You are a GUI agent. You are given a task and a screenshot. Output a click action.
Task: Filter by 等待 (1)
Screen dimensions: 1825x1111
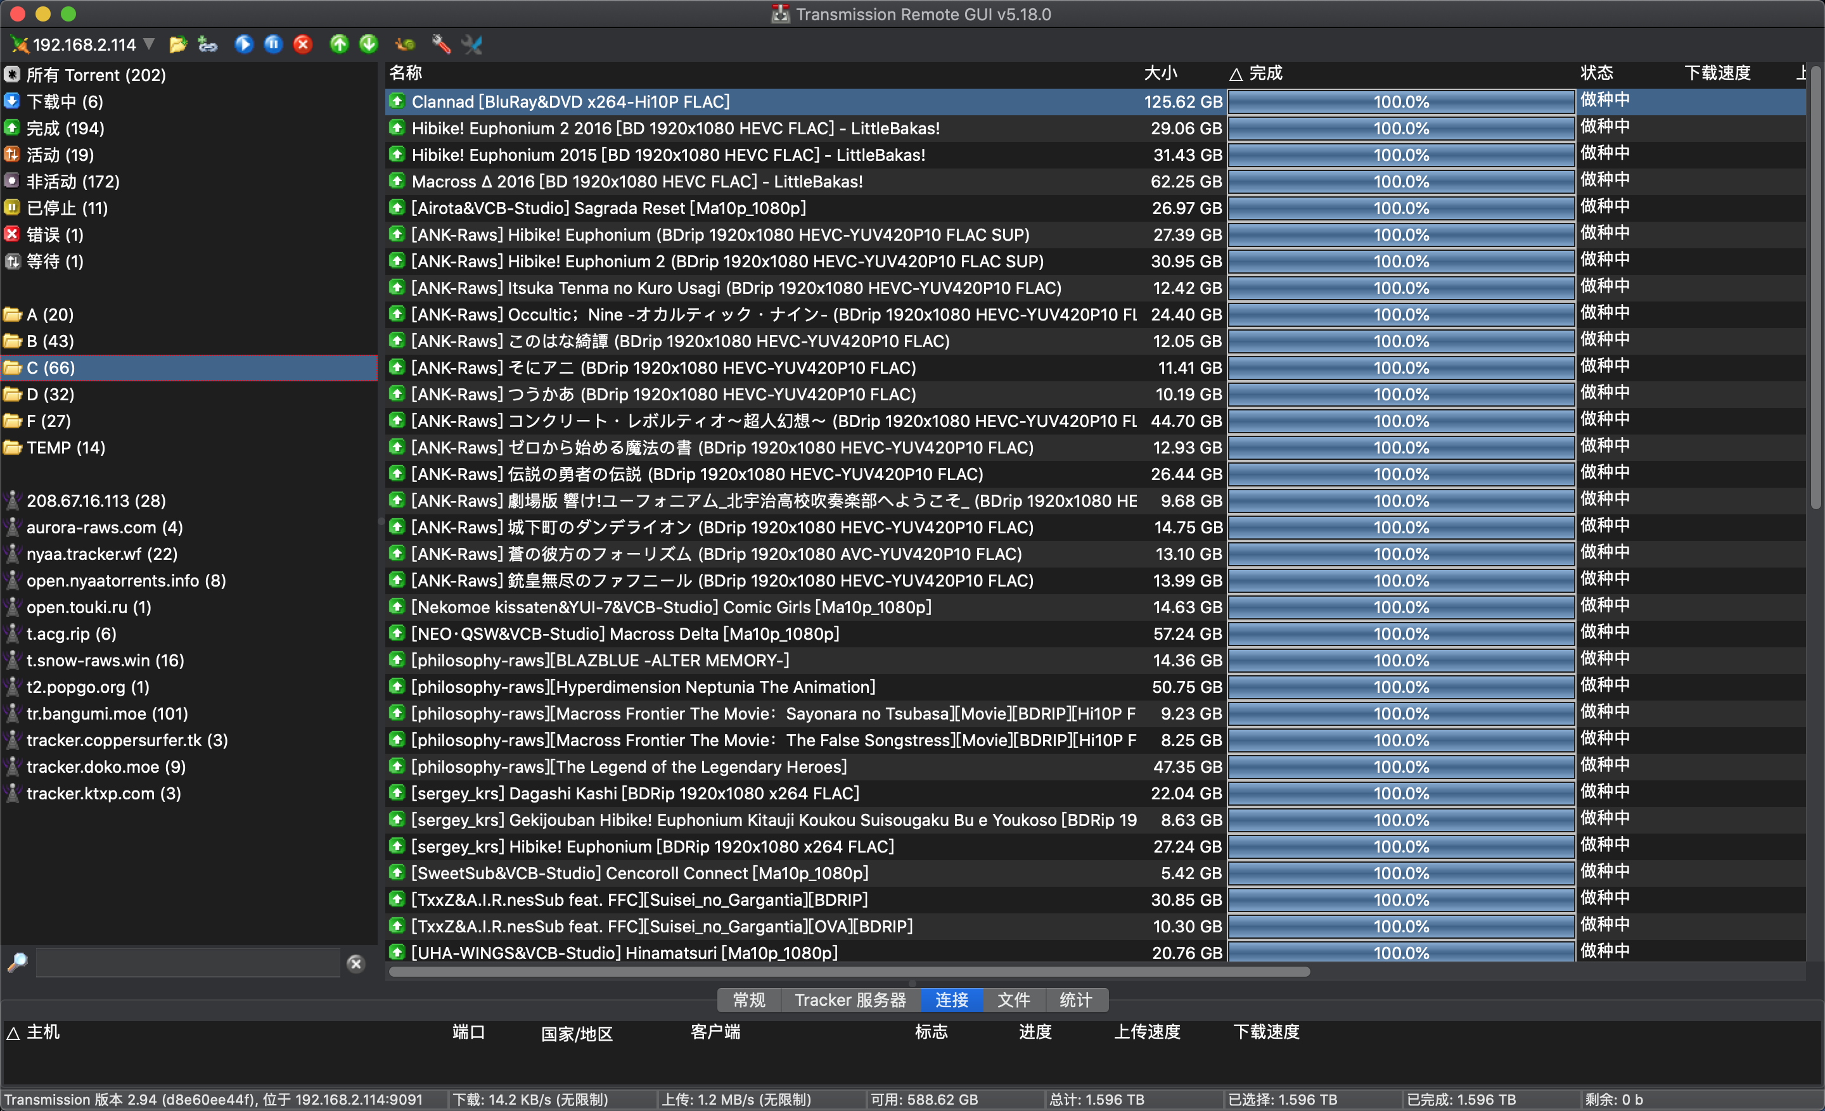[56, 261]
